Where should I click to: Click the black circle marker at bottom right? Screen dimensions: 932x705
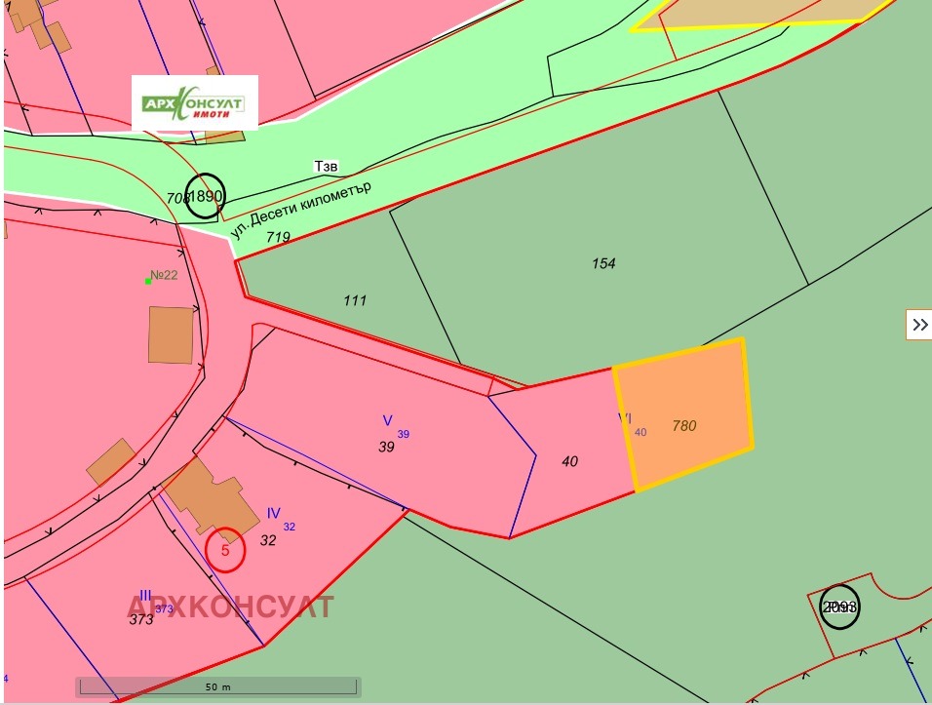click(839, 606)
